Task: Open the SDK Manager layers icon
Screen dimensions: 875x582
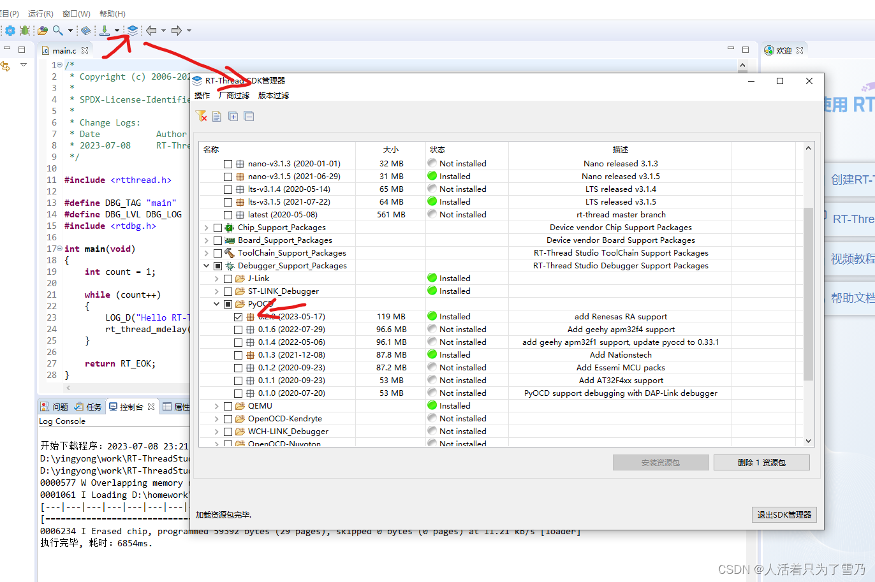Action: [x=131, y=30]
